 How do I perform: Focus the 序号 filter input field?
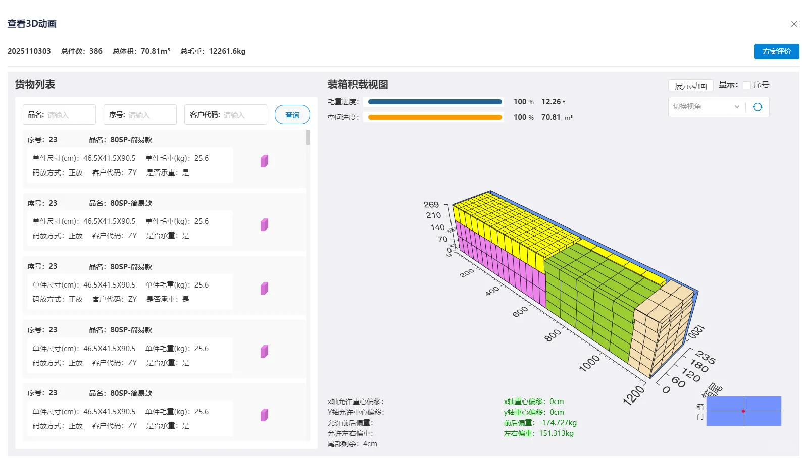point(140,115)
